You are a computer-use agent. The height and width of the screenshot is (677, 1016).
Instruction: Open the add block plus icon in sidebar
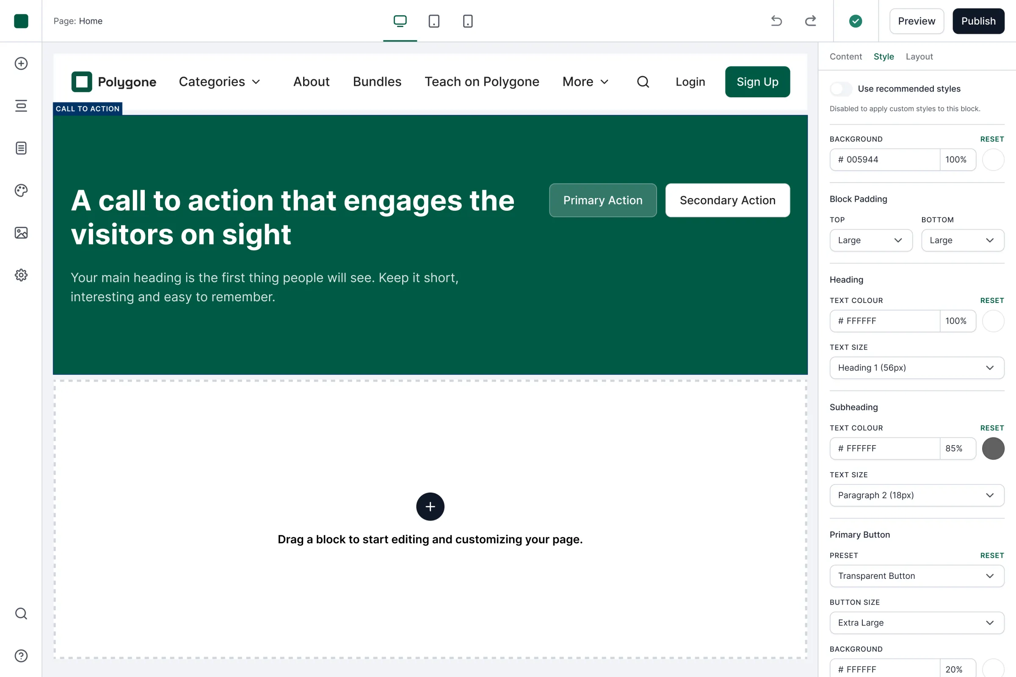coord(21,63)
